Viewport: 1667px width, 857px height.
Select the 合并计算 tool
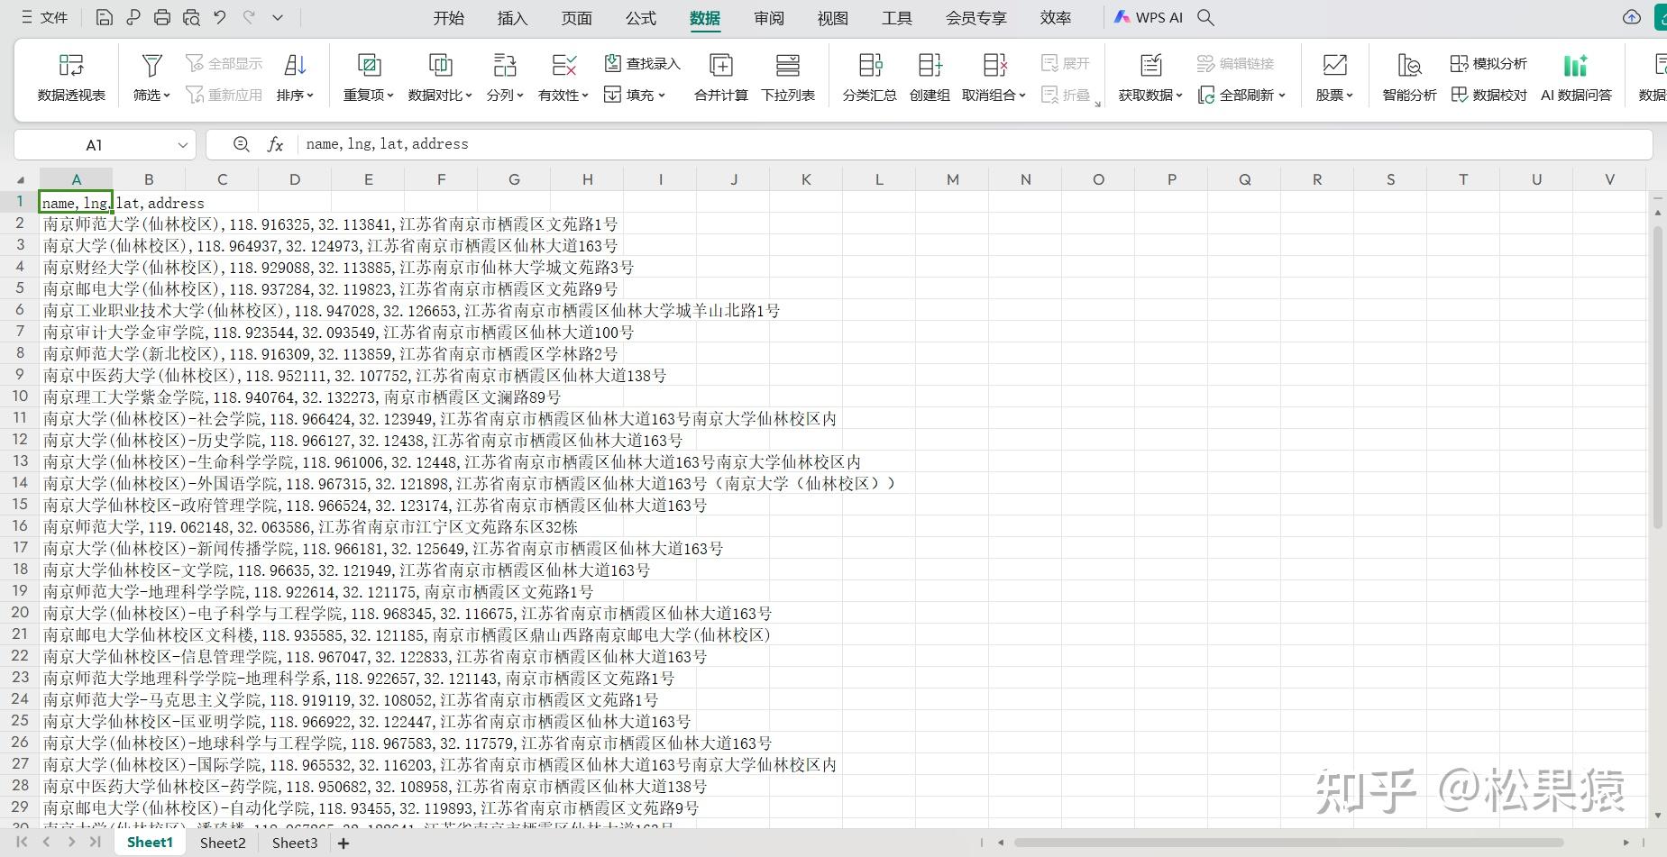coord(719,77)
